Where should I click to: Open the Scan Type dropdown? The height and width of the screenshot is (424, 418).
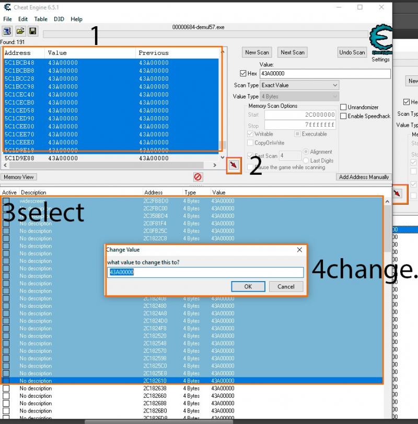(x=299, y=85)
